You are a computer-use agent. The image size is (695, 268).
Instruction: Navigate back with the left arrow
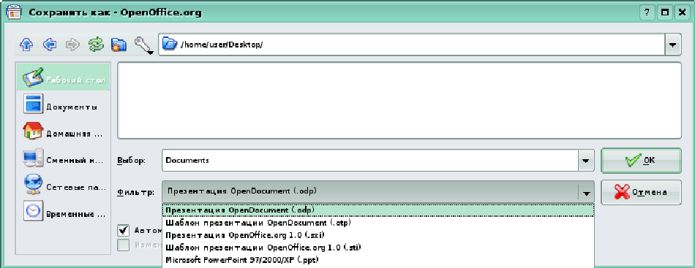(x=50, y=45)
